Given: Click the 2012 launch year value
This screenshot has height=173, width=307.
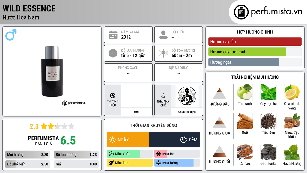Looking at the screenshot, I should (x=126, y=37).
